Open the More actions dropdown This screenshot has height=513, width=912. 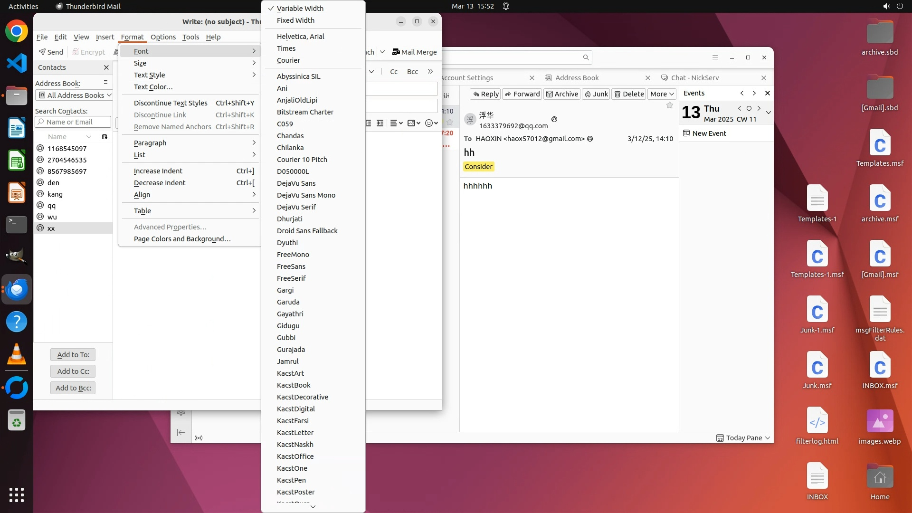point(662,94)
